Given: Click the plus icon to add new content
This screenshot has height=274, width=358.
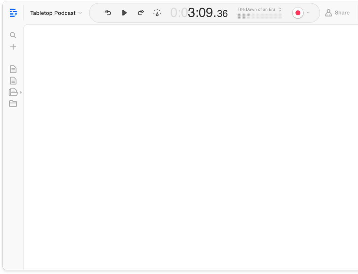Looking at the screenshot, I should (13, 47).
